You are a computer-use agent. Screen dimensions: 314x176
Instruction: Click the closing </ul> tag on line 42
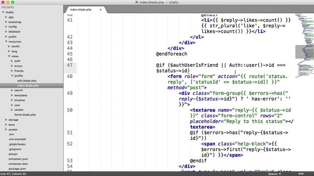[197, 37]
